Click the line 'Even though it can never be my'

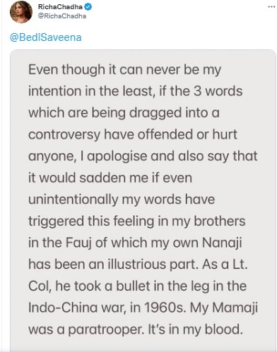[124, 70]
